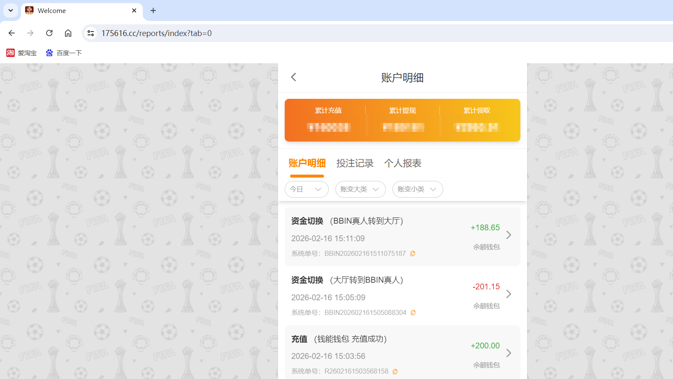Expand the 今日 date filter dropdown

pos(307,189)
